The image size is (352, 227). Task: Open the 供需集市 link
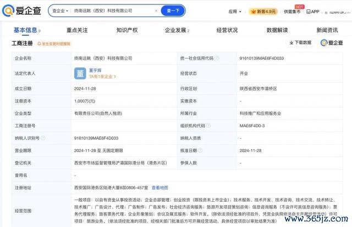(292, 12)
